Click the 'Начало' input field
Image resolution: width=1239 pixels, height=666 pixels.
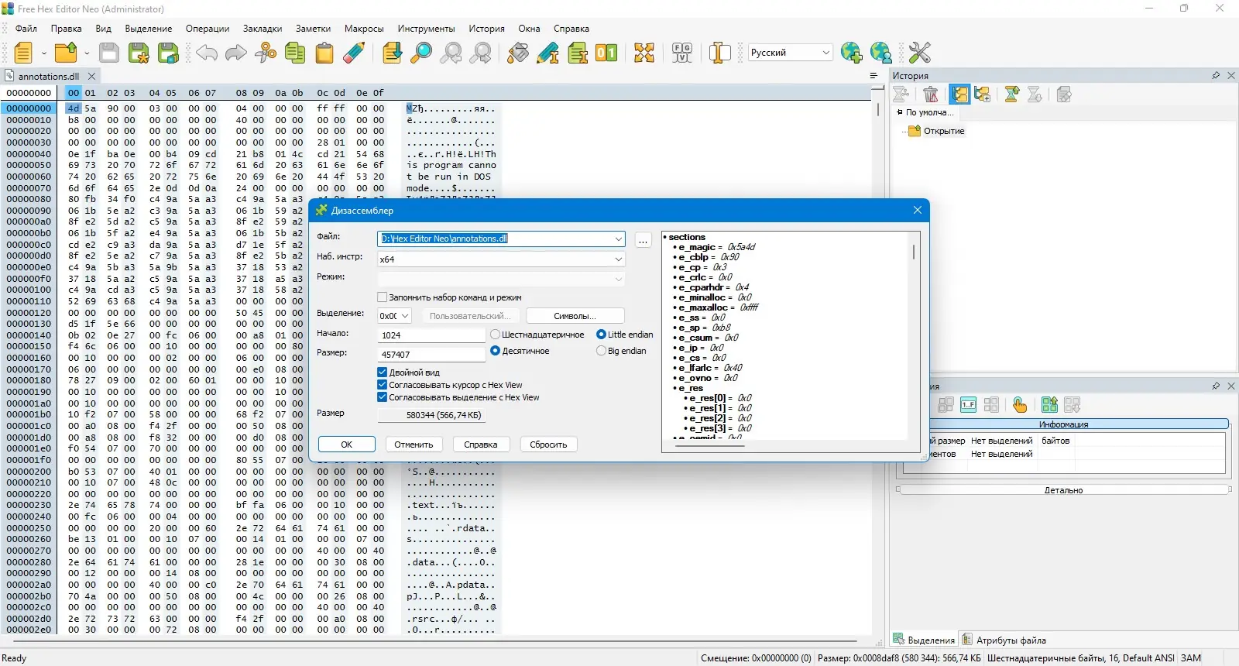click(431, 335)
